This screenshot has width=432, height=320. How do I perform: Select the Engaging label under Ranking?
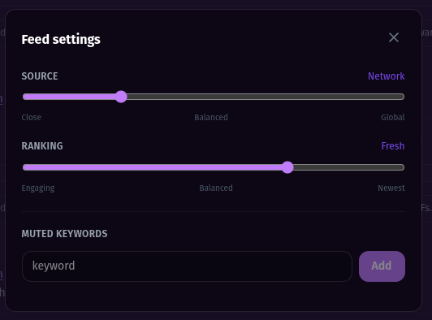coord(38,188)
